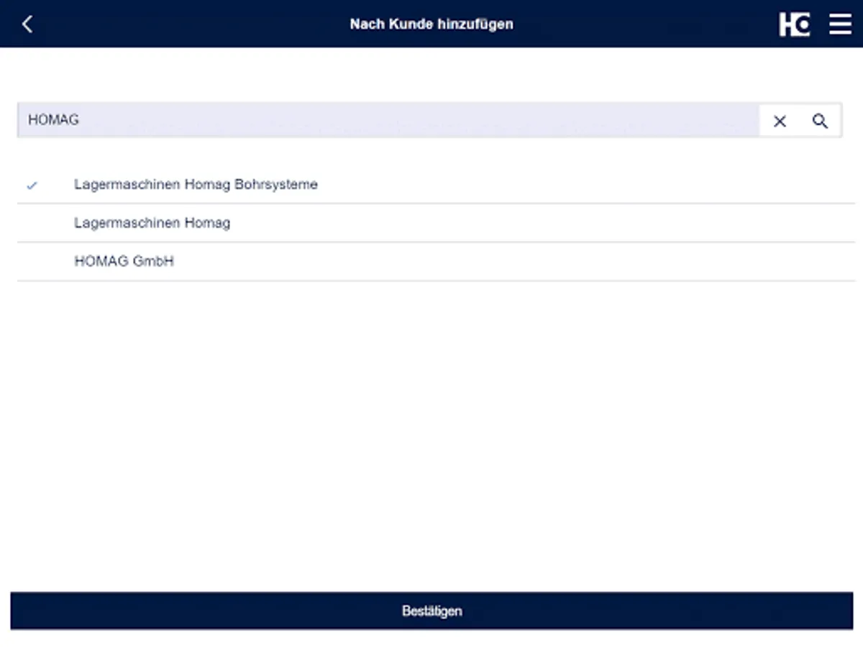Open the hamburger menu

[x=840, y=24]
